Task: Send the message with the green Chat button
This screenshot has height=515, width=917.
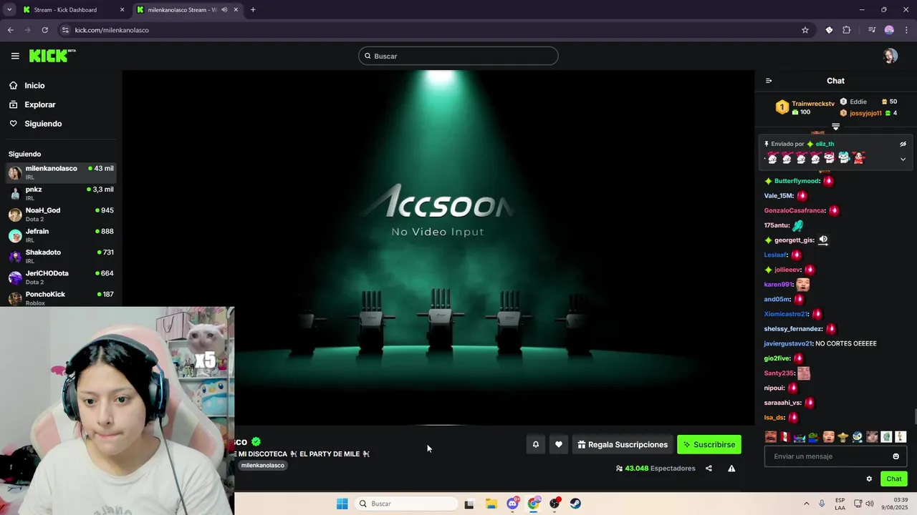Action: [x=894, y=479]
